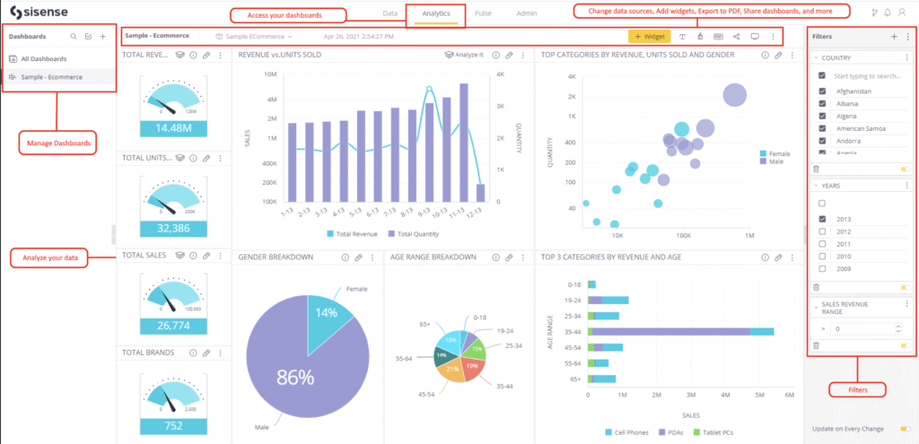The height and width of the screenshot is (444, 919).
Task: Share the dashboard using share icon
Action: (x=737, y=37)
